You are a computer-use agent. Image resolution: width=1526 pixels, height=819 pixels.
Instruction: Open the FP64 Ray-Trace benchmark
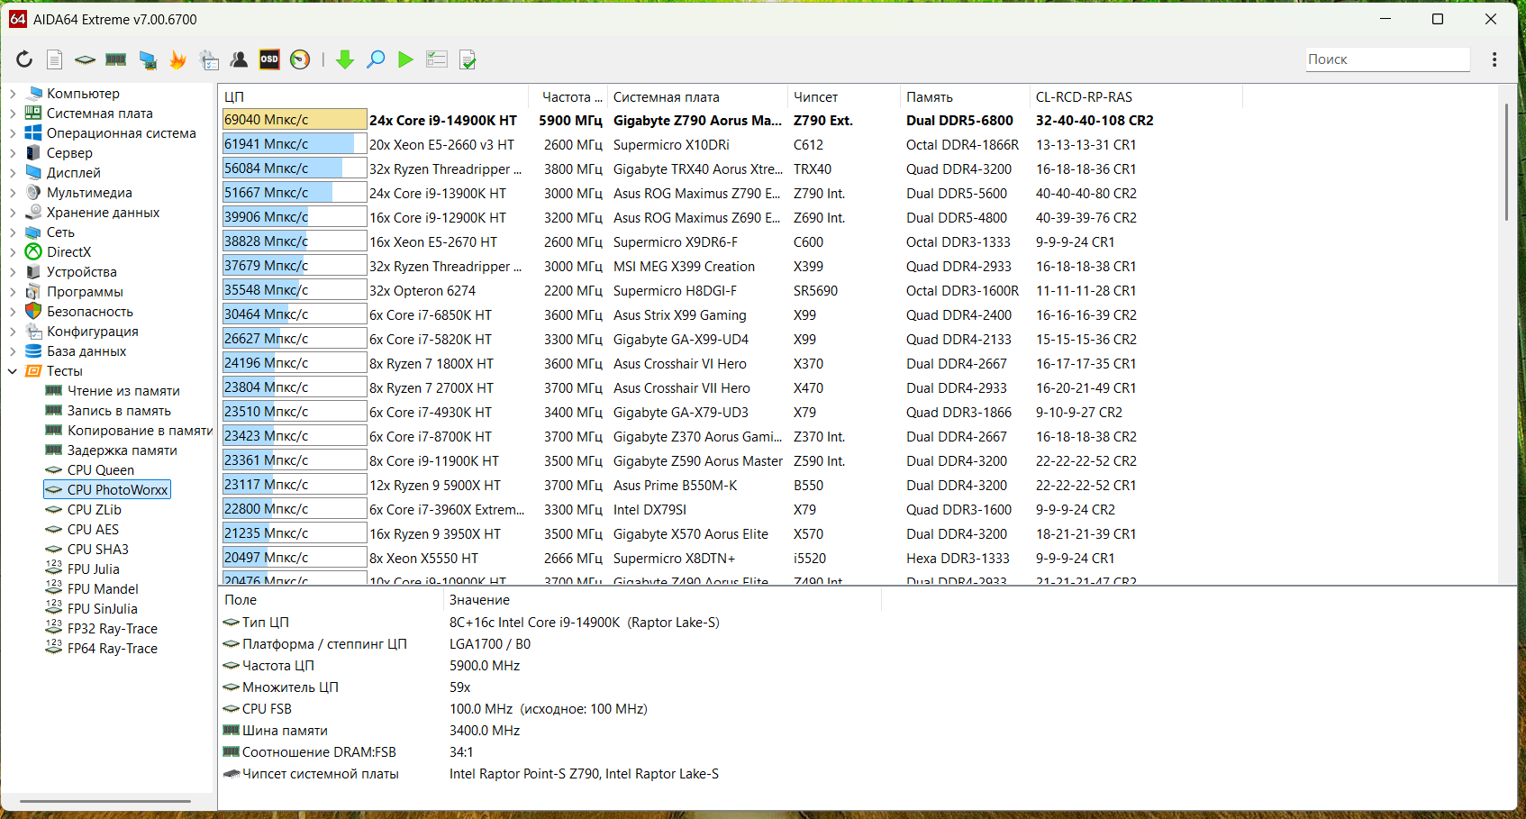tap(113, 648)
